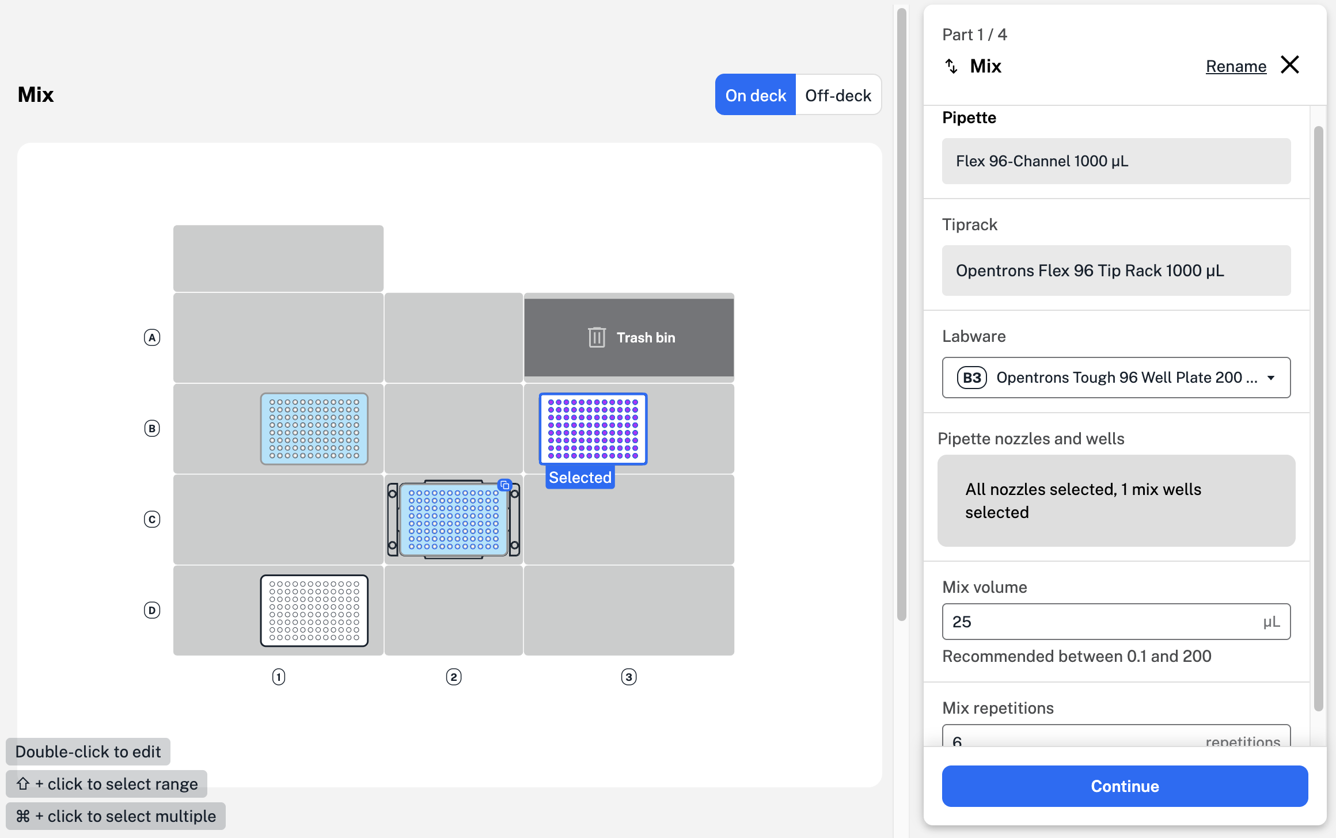Open pipette nozzles and wells selection
The height and width of the screenshot is (838, 1336).
tap(1115, 501)
